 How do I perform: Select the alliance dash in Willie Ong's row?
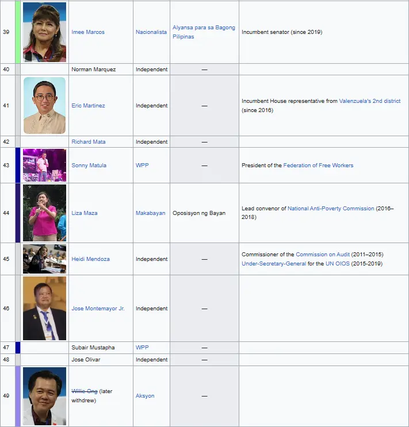tap(205, 396)
